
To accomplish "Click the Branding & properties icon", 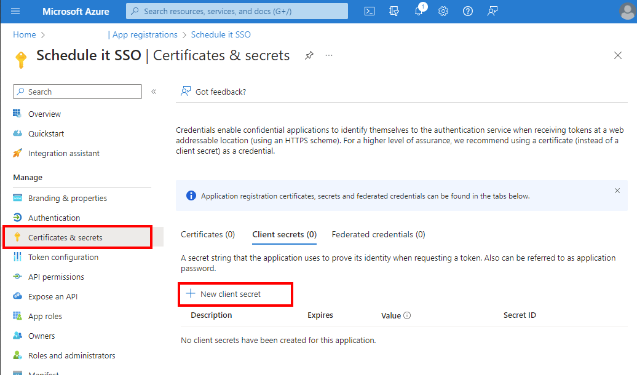I will tap(17, 198).
